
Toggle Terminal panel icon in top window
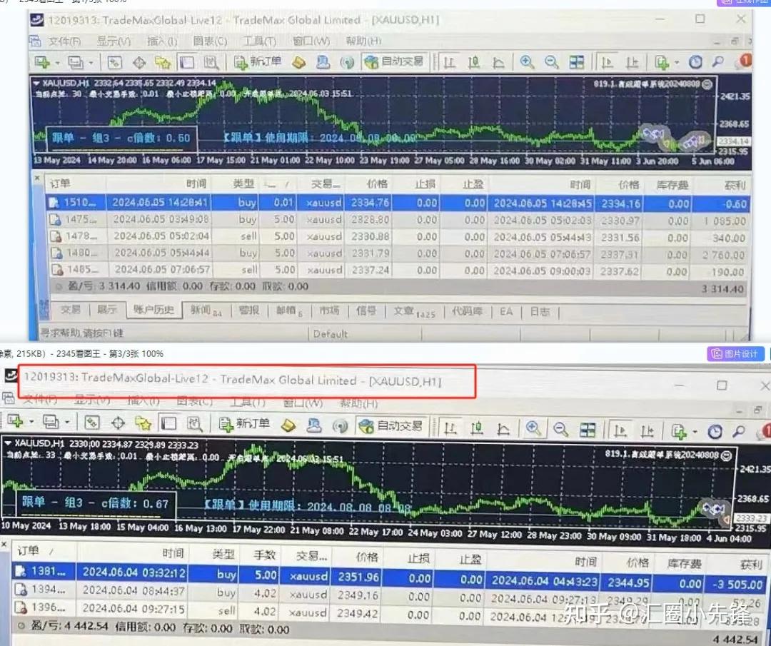[187, 62]
